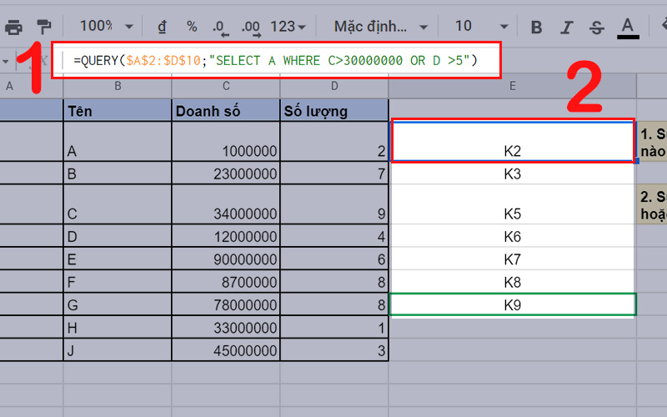Select the Paint format tool

[x=44, y=27]
